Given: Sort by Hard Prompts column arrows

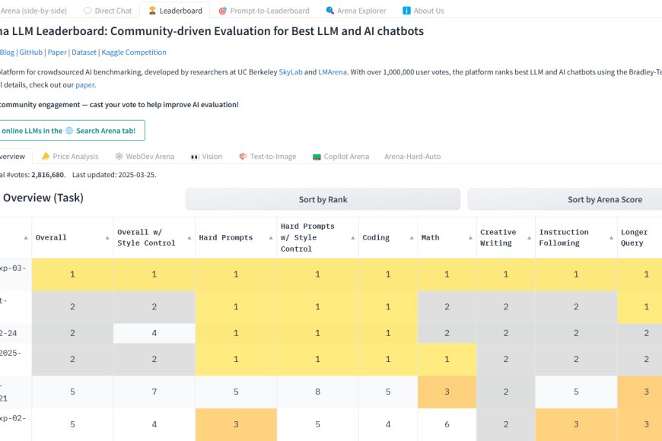Looking at the screenshot, I should pos(270,238).
